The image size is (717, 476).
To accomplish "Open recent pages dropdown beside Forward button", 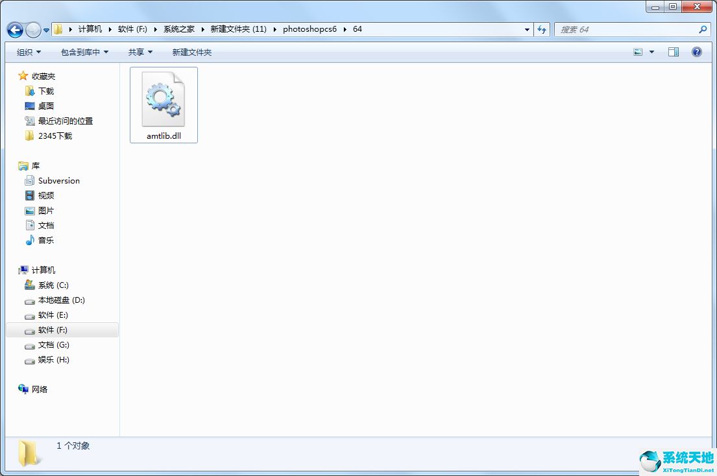I will coord(46,30).
